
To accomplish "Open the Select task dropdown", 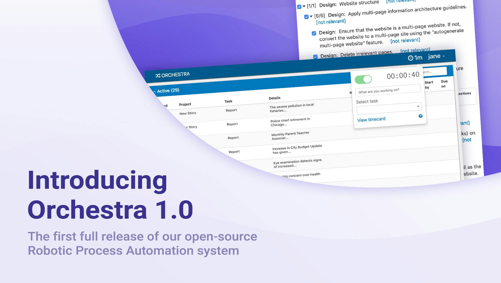I will pos(389,108).
